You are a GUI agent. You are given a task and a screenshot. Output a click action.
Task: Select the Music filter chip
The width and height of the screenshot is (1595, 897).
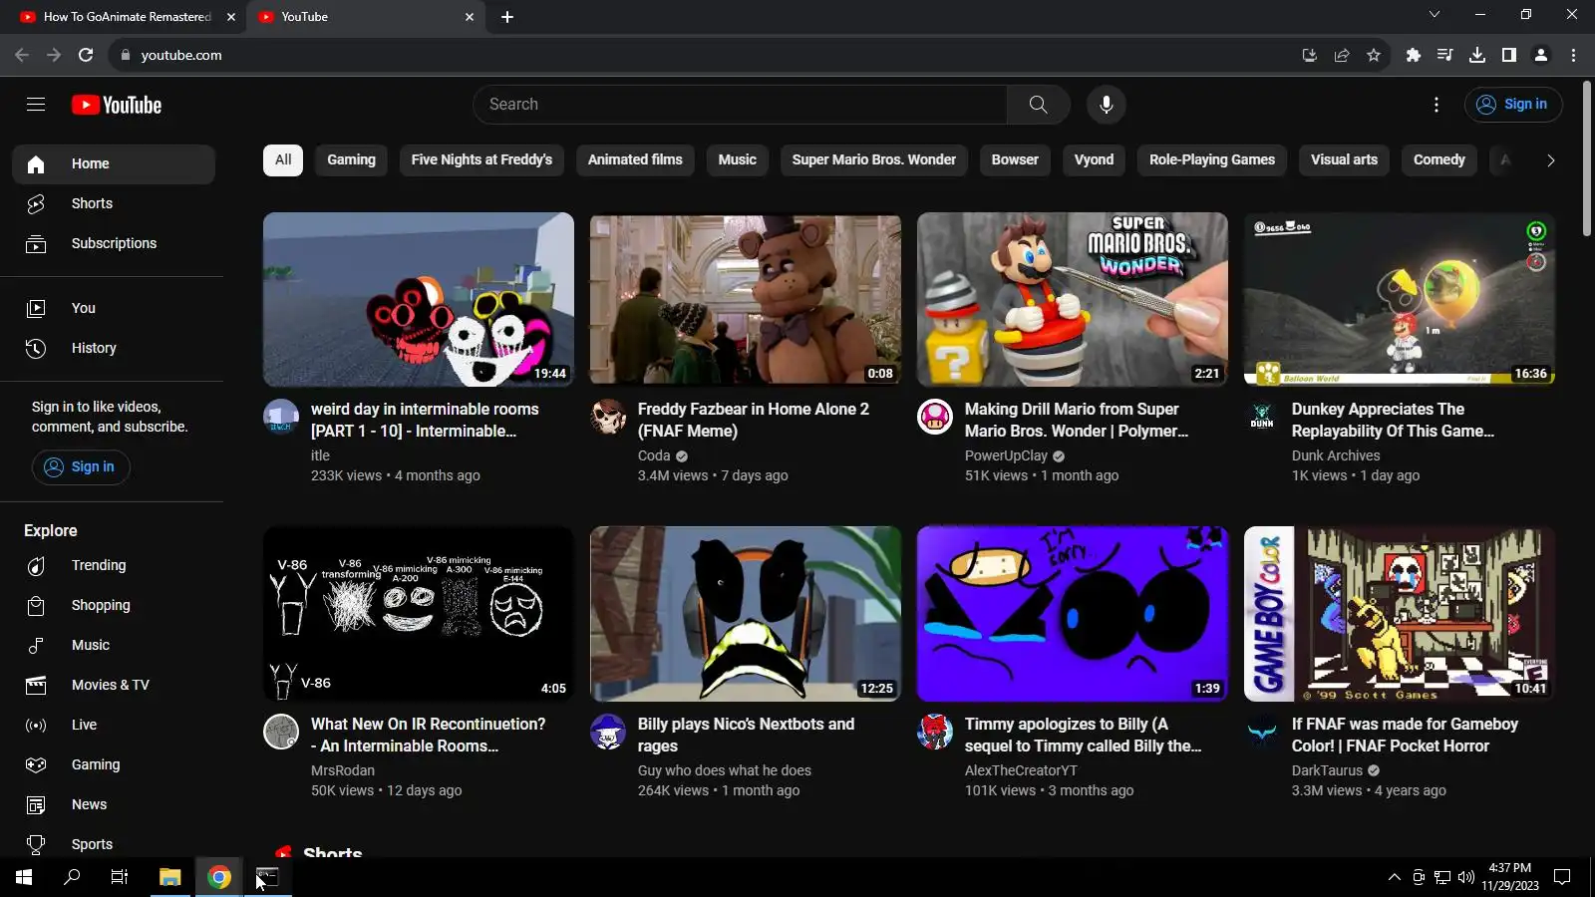(738, 159)
